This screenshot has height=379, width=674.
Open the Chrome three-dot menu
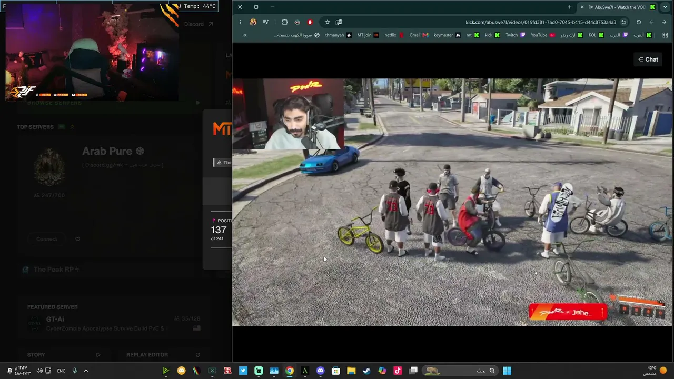240,22
